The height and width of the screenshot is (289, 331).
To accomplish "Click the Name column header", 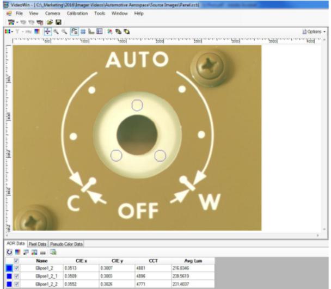I will pos(42,261).
